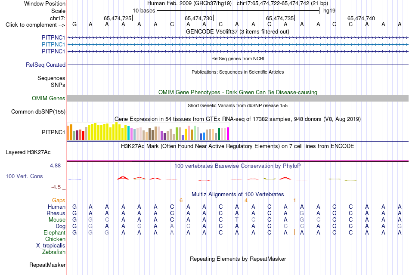Click the 65,474,725 position label
The width and height of the screenshot is (409, 275).
coord(118,18)
